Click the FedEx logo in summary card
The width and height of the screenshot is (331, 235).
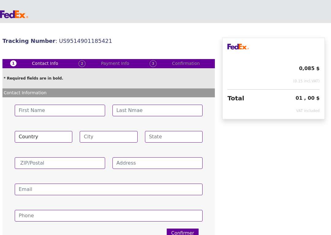[238, 47]
